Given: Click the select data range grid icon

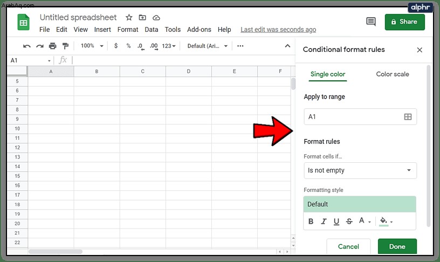Looking at the screenshot, I should 408,116.
